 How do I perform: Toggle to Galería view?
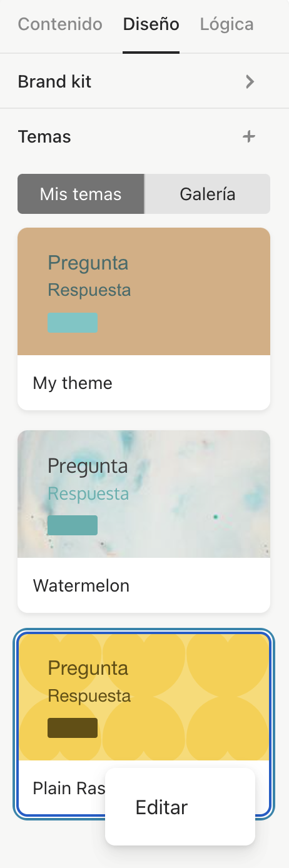pos(208,194)
